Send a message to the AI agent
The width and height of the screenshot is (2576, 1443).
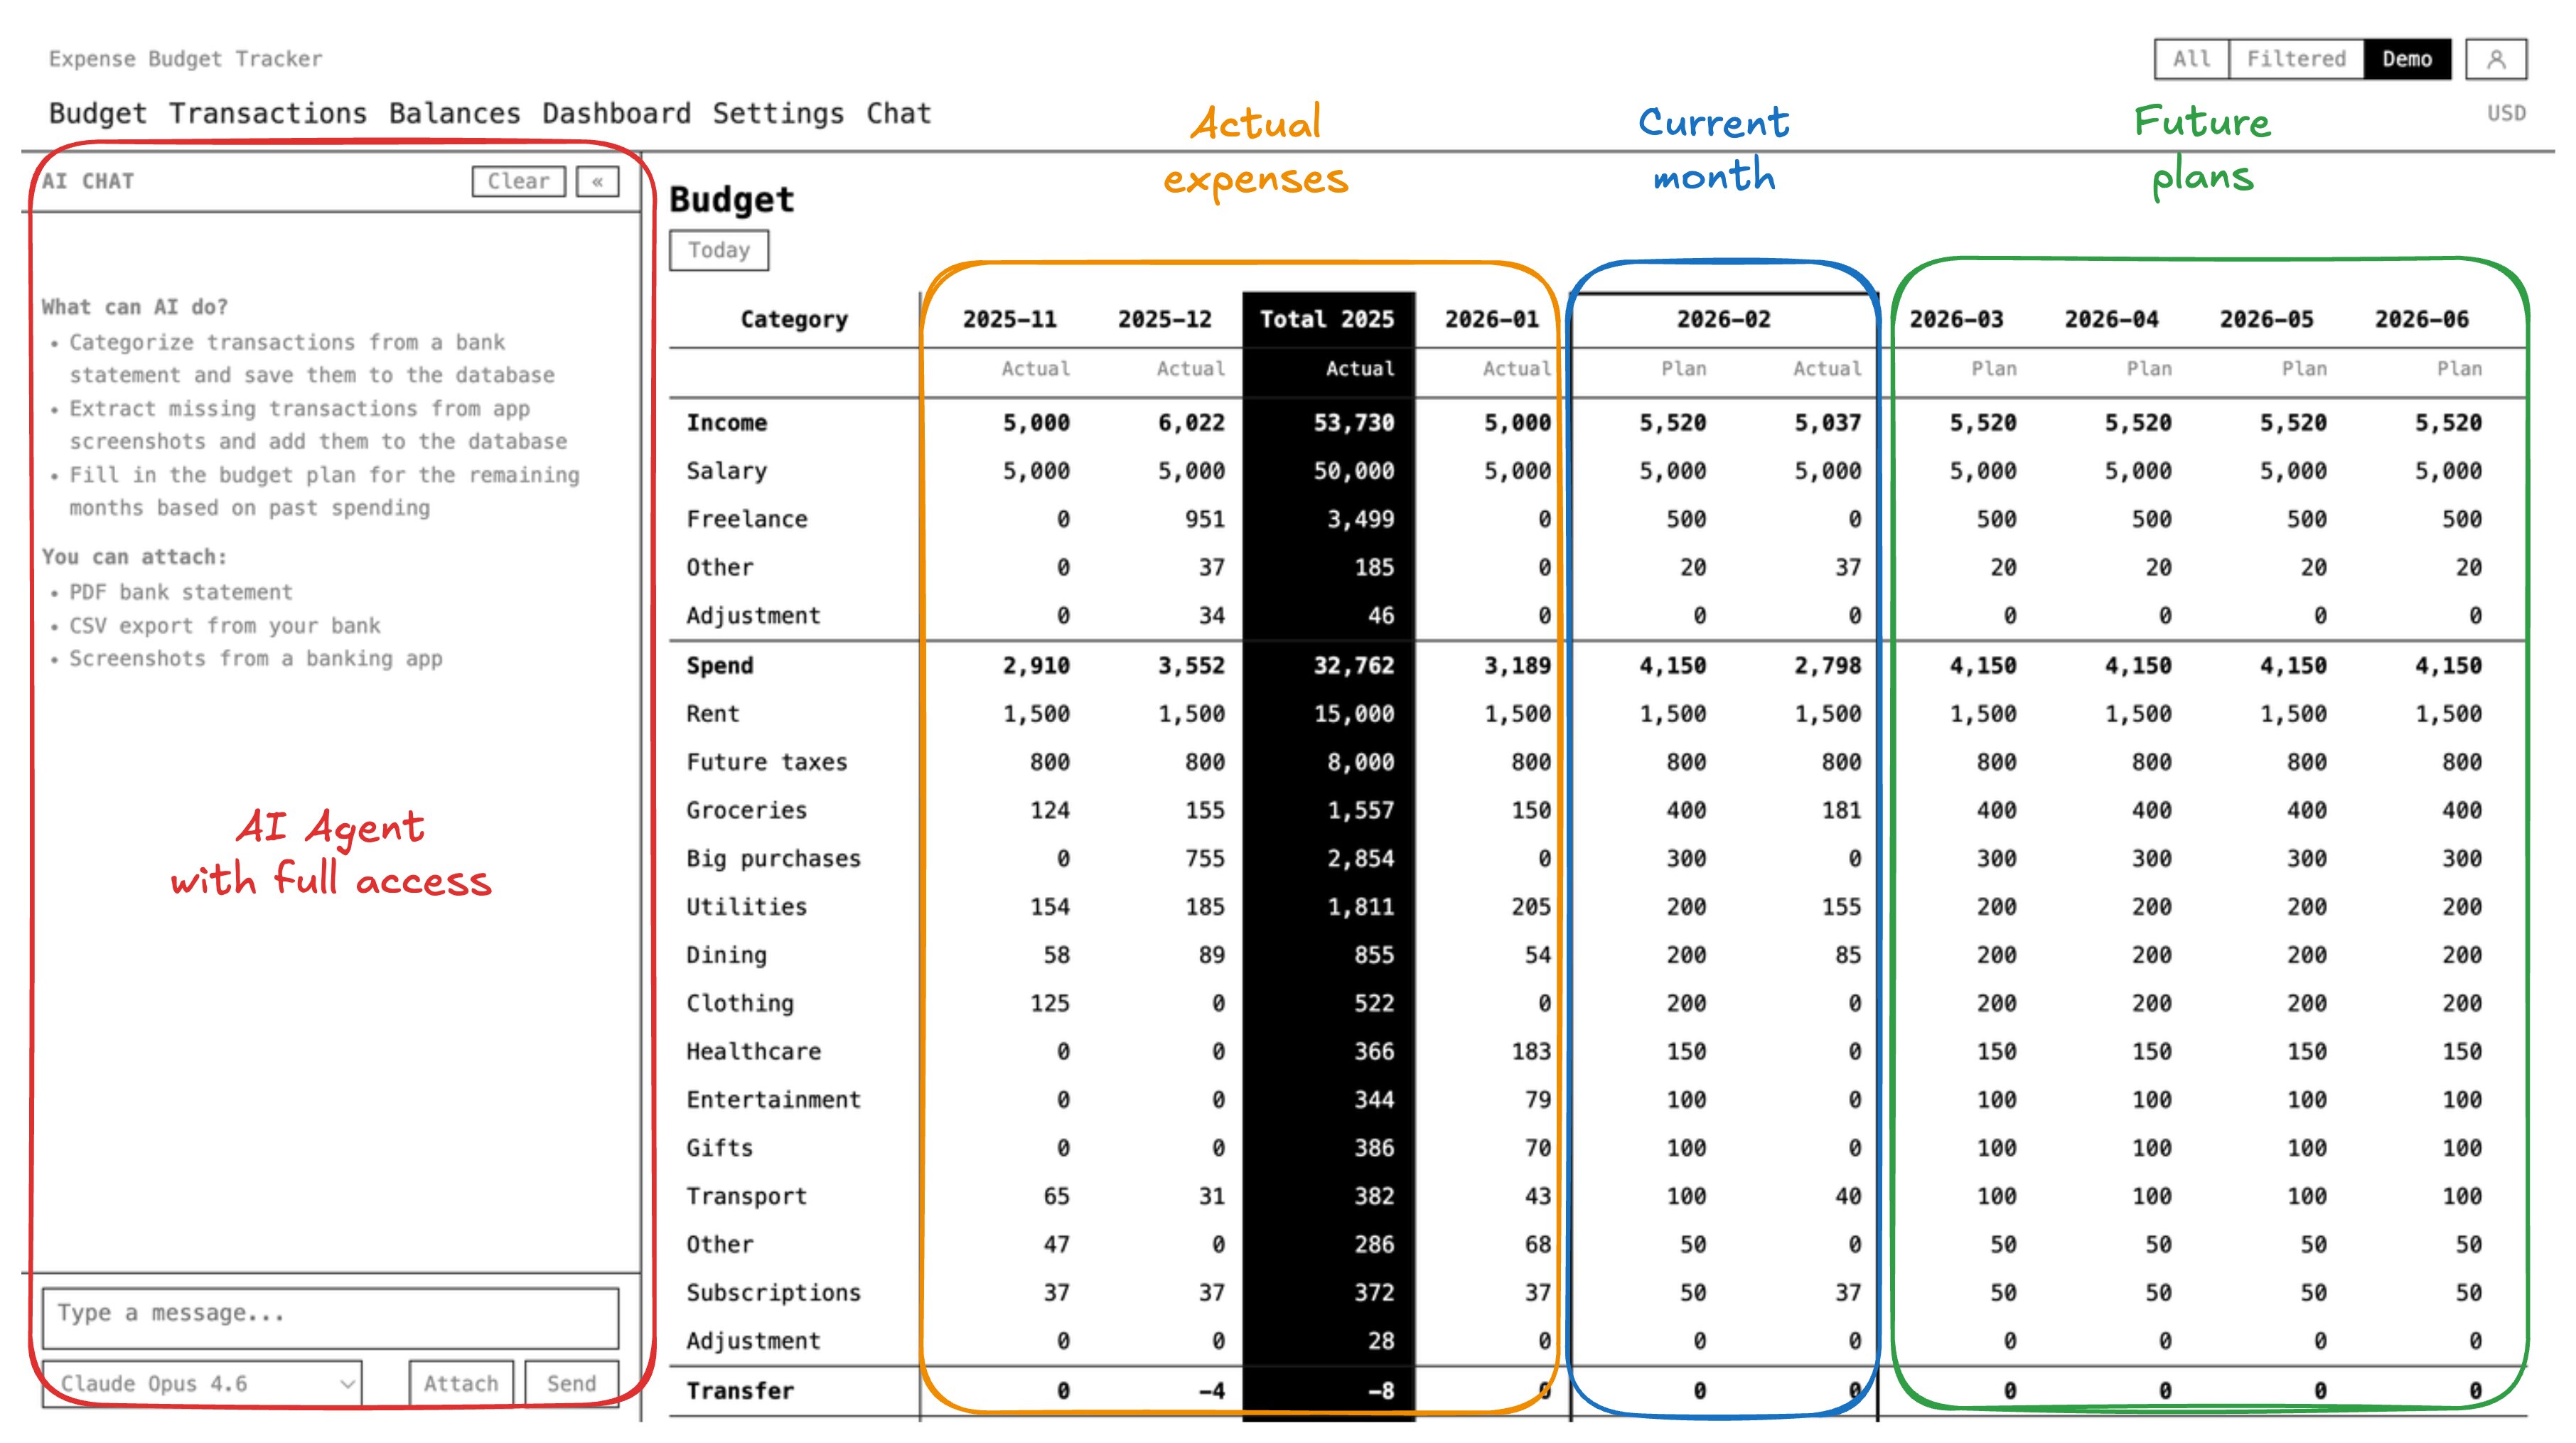(x=570, y=1383)
